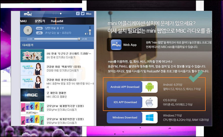Image resolution: width=223 pixels, height=137 pixels.
Task: Click the LIVE badge
Action: coord(39,28)
